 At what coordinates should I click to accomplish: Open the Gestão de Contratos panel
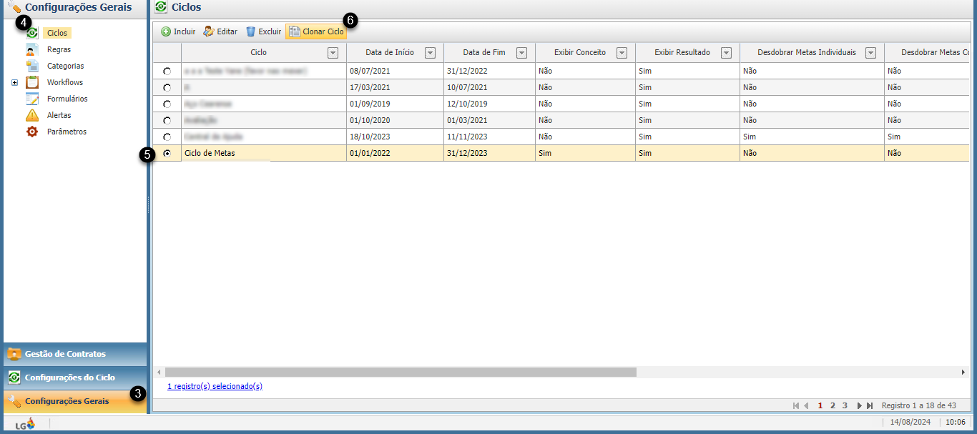75,354
